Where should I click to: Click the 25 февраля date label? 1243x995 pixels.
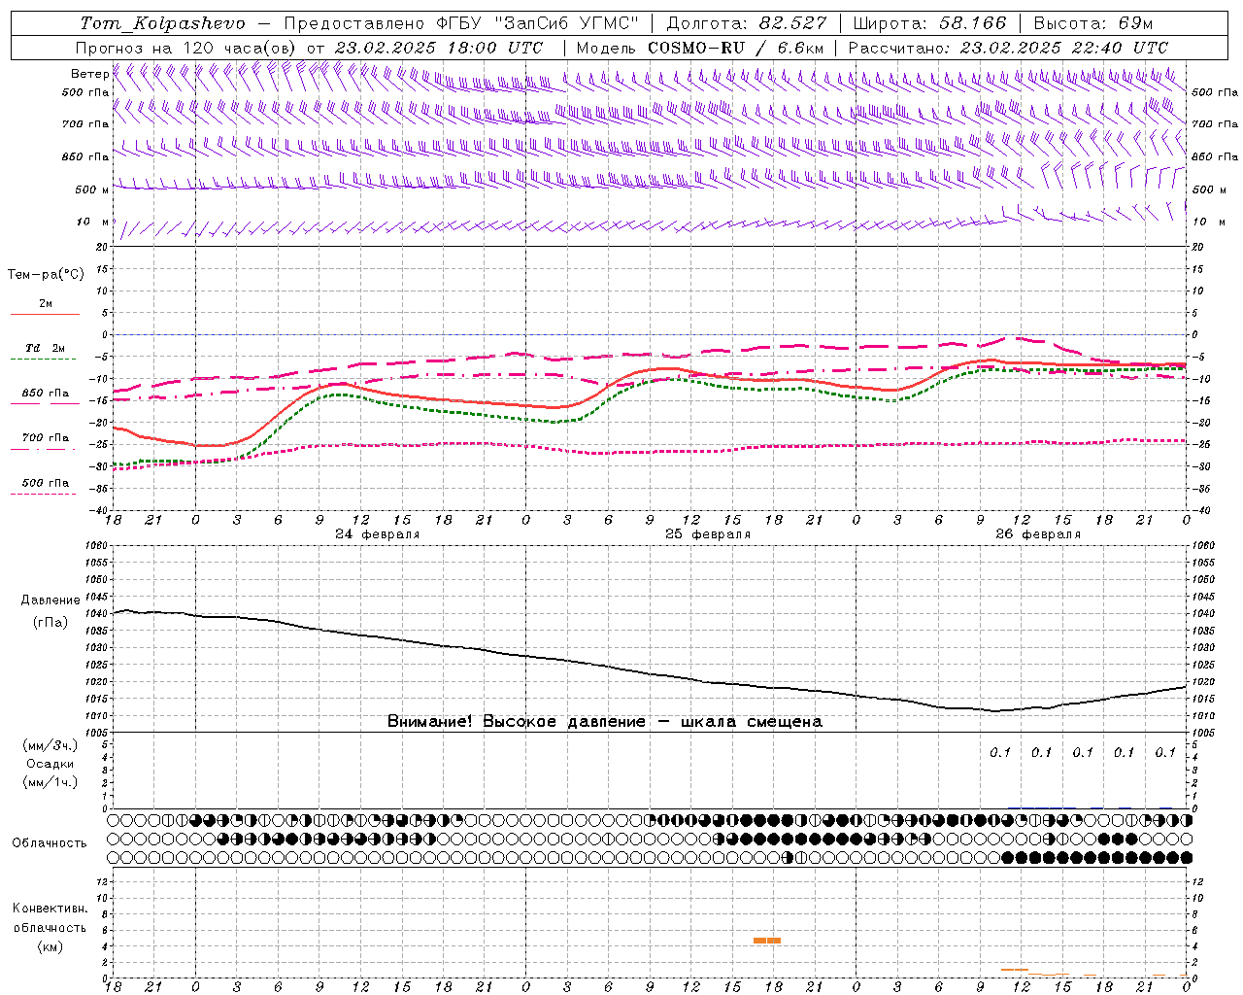[708, 534]
